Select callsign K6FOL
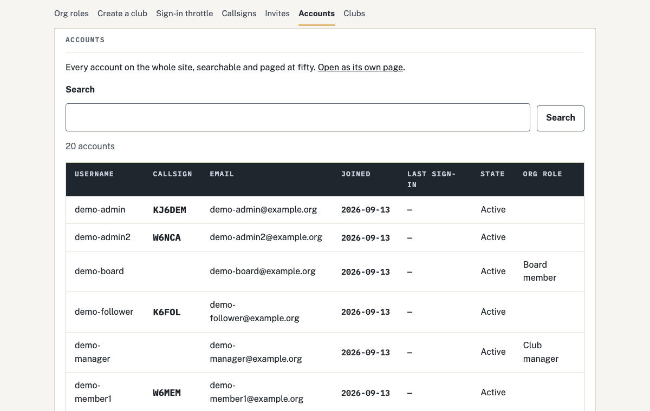 pos(167,312)
